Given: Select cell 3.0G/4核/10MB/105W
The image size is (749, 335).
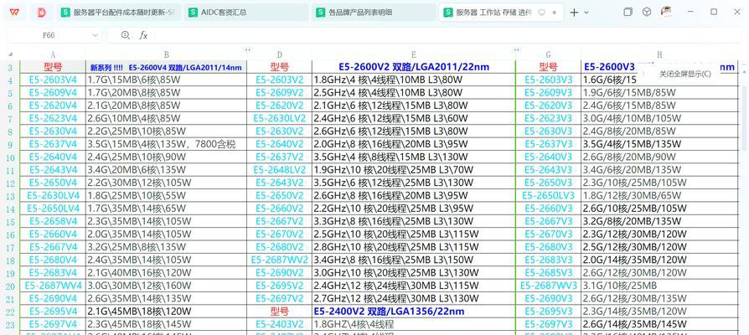Looking at the screenshot, I should click(x=659, y=118).
